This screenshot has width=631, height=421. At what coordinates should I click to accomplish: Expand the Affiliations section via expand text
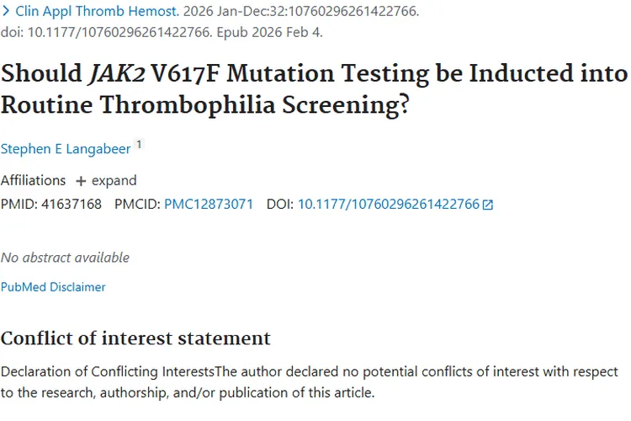(114, 181)
